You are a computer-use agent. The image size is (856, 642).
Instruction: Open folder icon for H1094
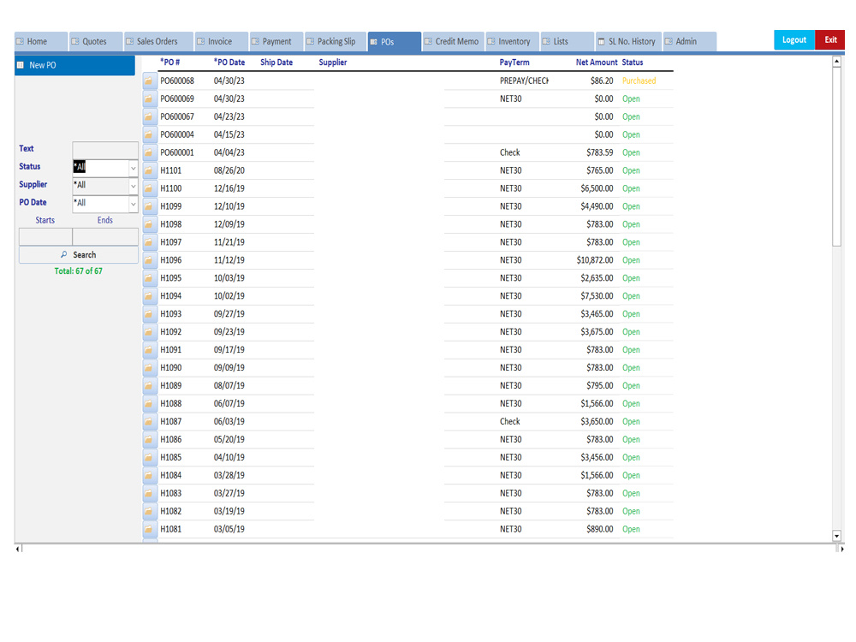149,296
